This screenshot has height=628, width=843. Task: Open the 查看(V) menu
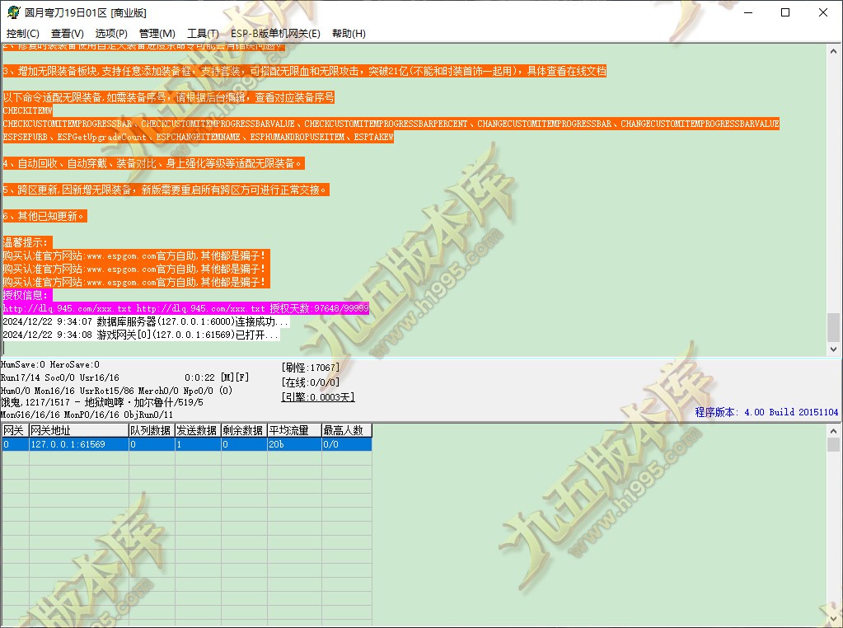[x=68, y=33]
